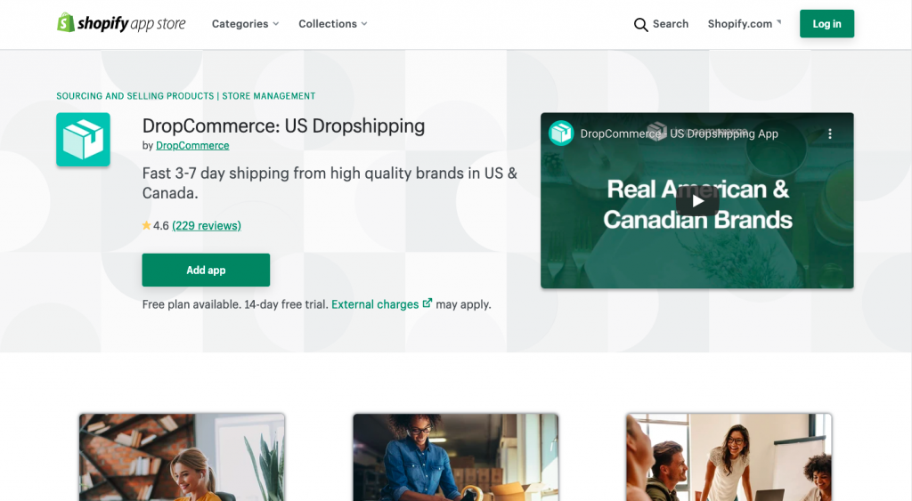Open video options three-dot menu
Image resolution: width=912 pixels, height=501 pixels.
pos(830,133)
